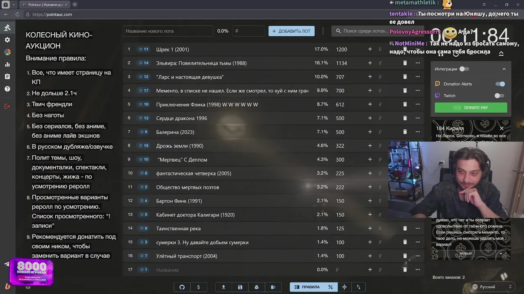The height and width of the screenshot is (294, 524).
Task: Open statistics bar chart in sidebar
Action: 7,65
